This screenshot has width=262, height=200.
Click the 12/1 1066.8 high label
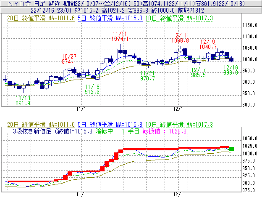point(180,38)
